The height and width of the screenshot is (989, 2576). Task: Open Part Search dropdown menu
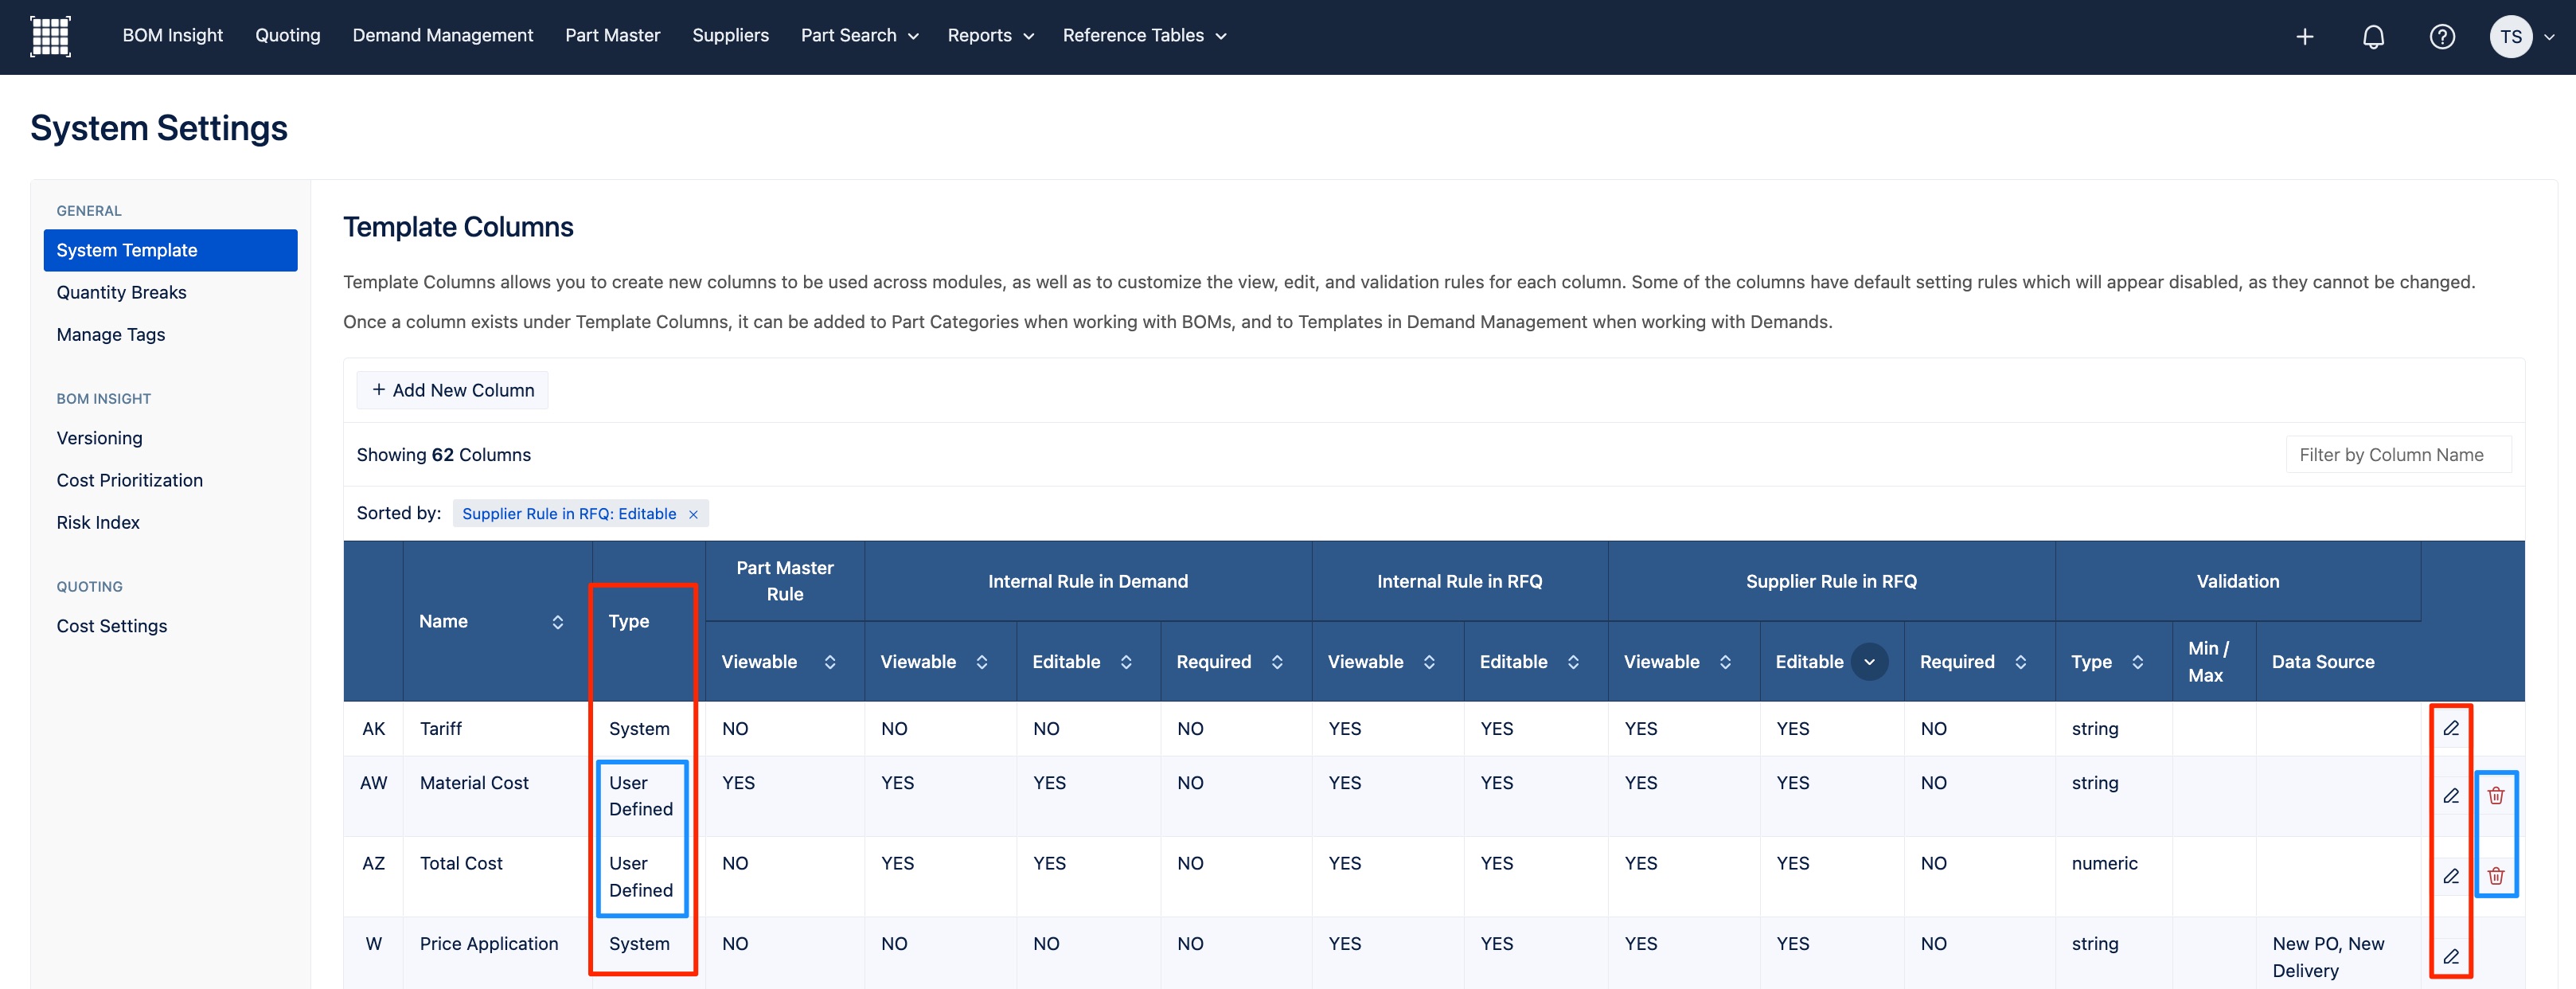click(859, 36)
